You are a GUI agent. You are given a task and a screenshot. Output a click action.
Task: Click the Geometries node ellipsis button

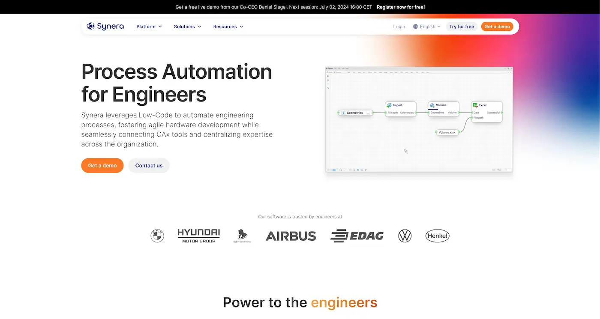368,113
